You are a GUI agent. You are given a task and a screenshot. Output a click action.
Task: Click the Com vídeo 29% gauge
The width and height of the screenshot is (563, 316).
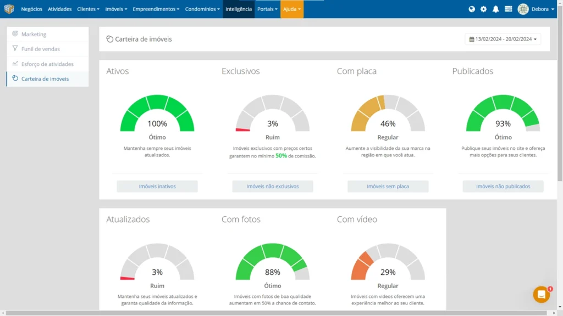(x=388, y=262)
